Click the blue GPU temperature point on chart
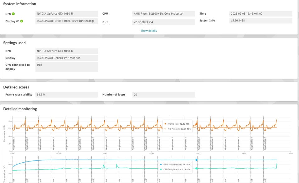299x183 pixels. pyautogui.click(x=196, y=160)
